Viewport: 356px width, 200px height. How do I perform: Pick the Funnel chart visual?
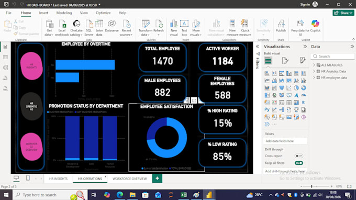pos(282,88)
